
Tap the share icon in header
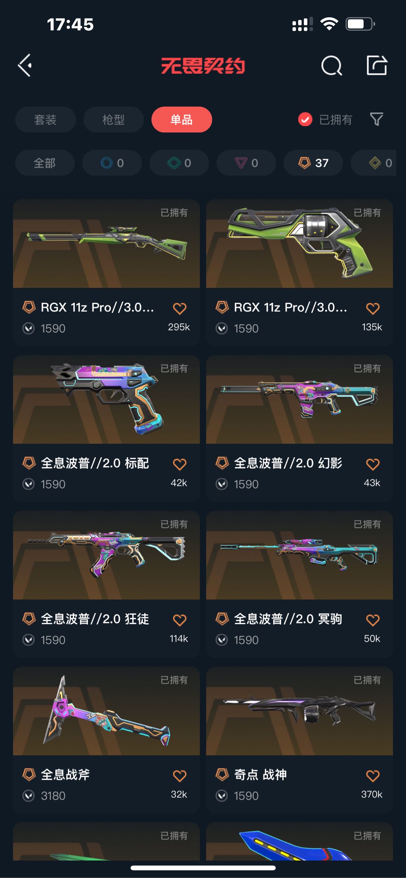click(x=377, y=65)
